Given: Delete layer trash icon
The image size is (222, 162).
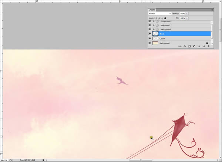Looking at the screenshot, I should [208, 46].
